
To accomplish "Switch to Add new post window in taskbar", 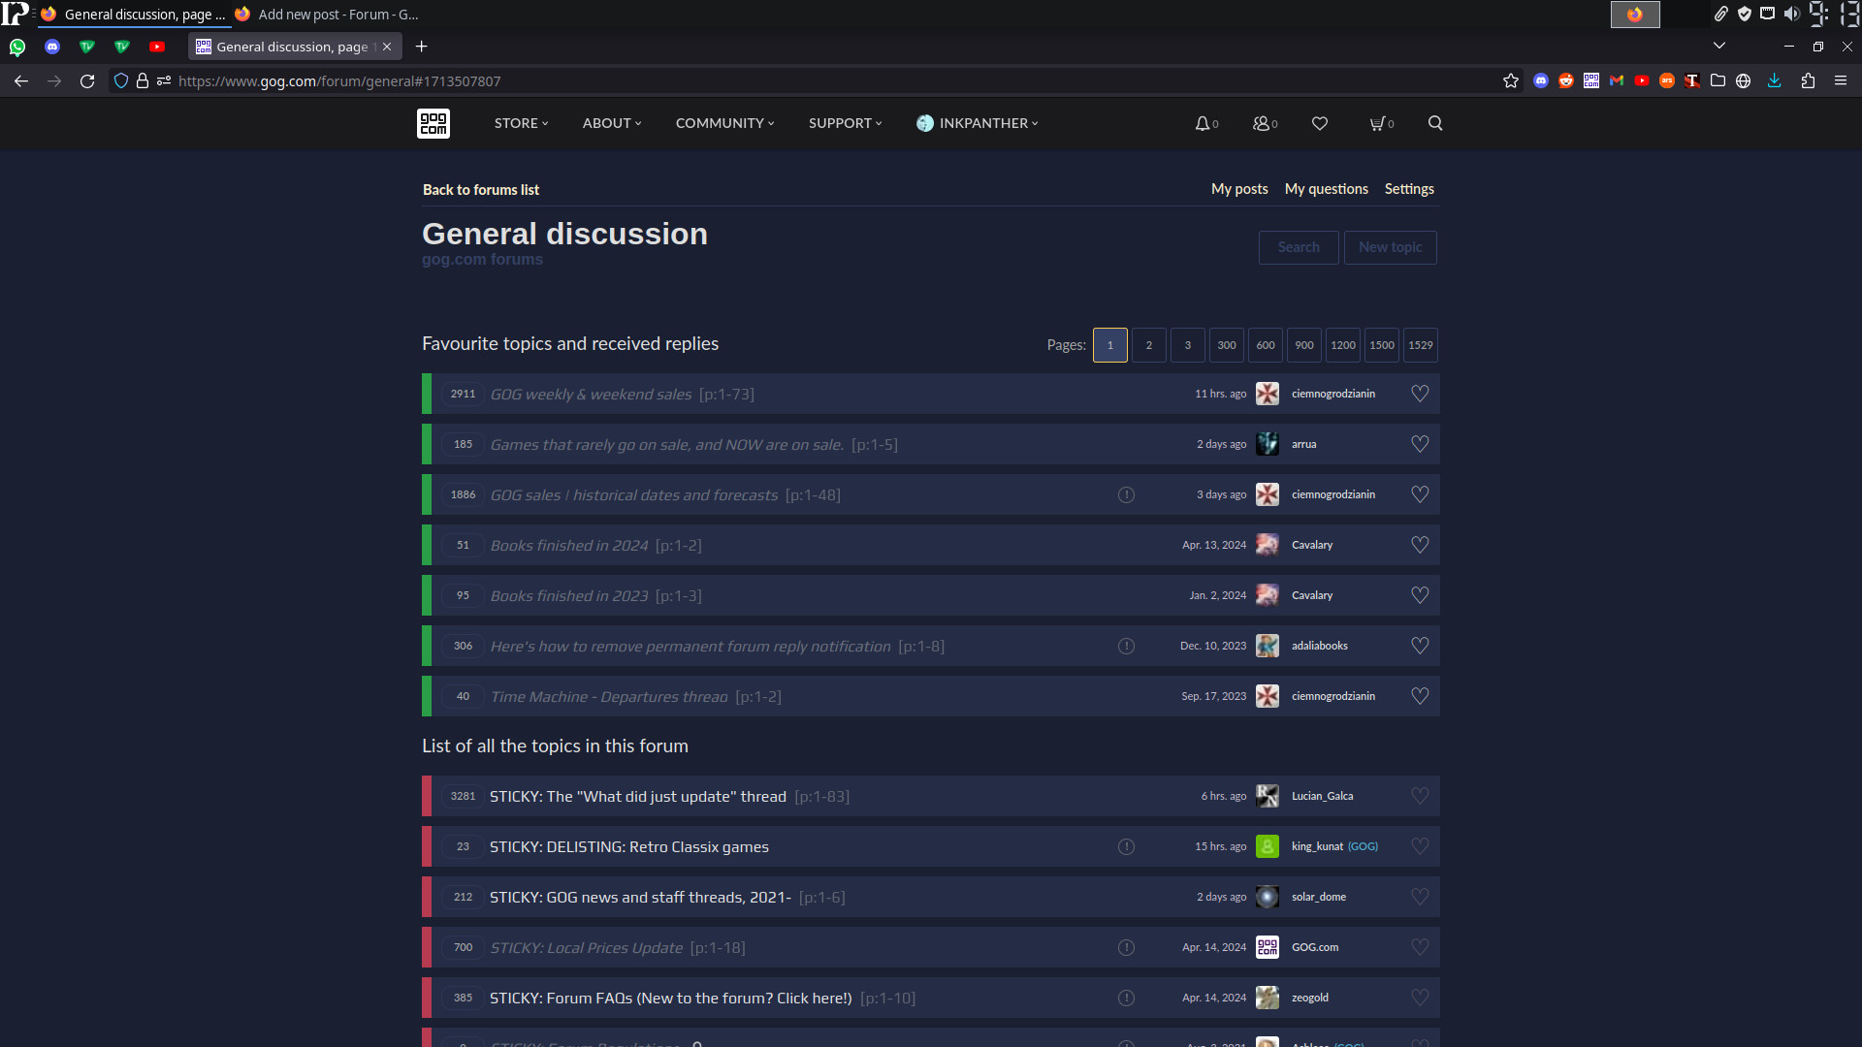I will [x=328, y=15].
